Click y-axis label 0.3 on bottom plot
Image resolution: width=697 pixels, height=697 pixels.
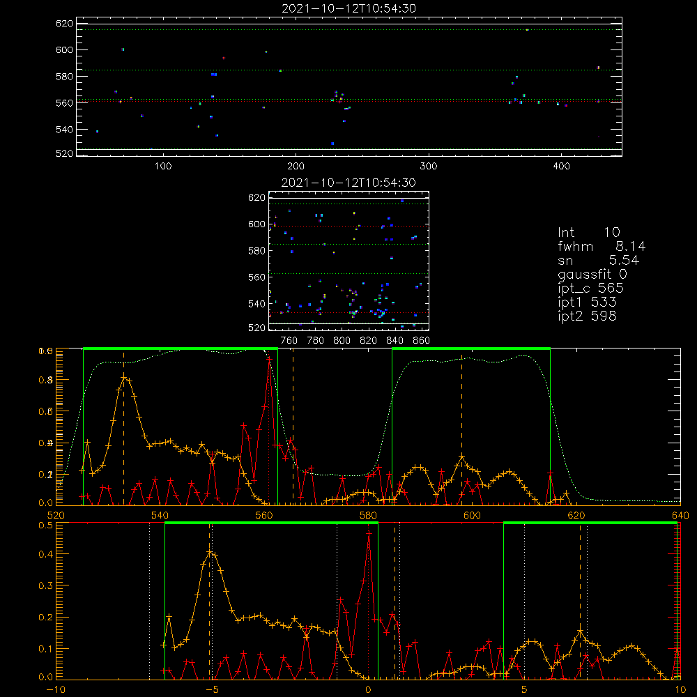click(46, 585)
